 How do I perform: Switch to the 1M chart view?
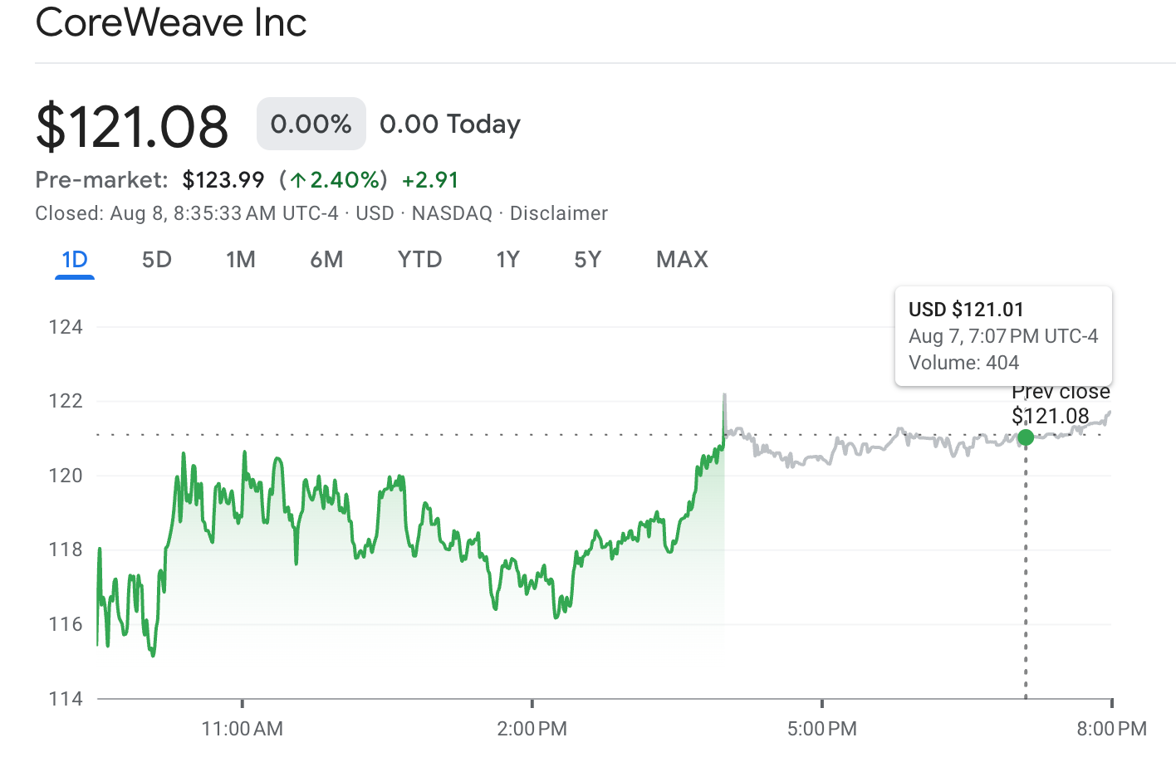[240, 259]
